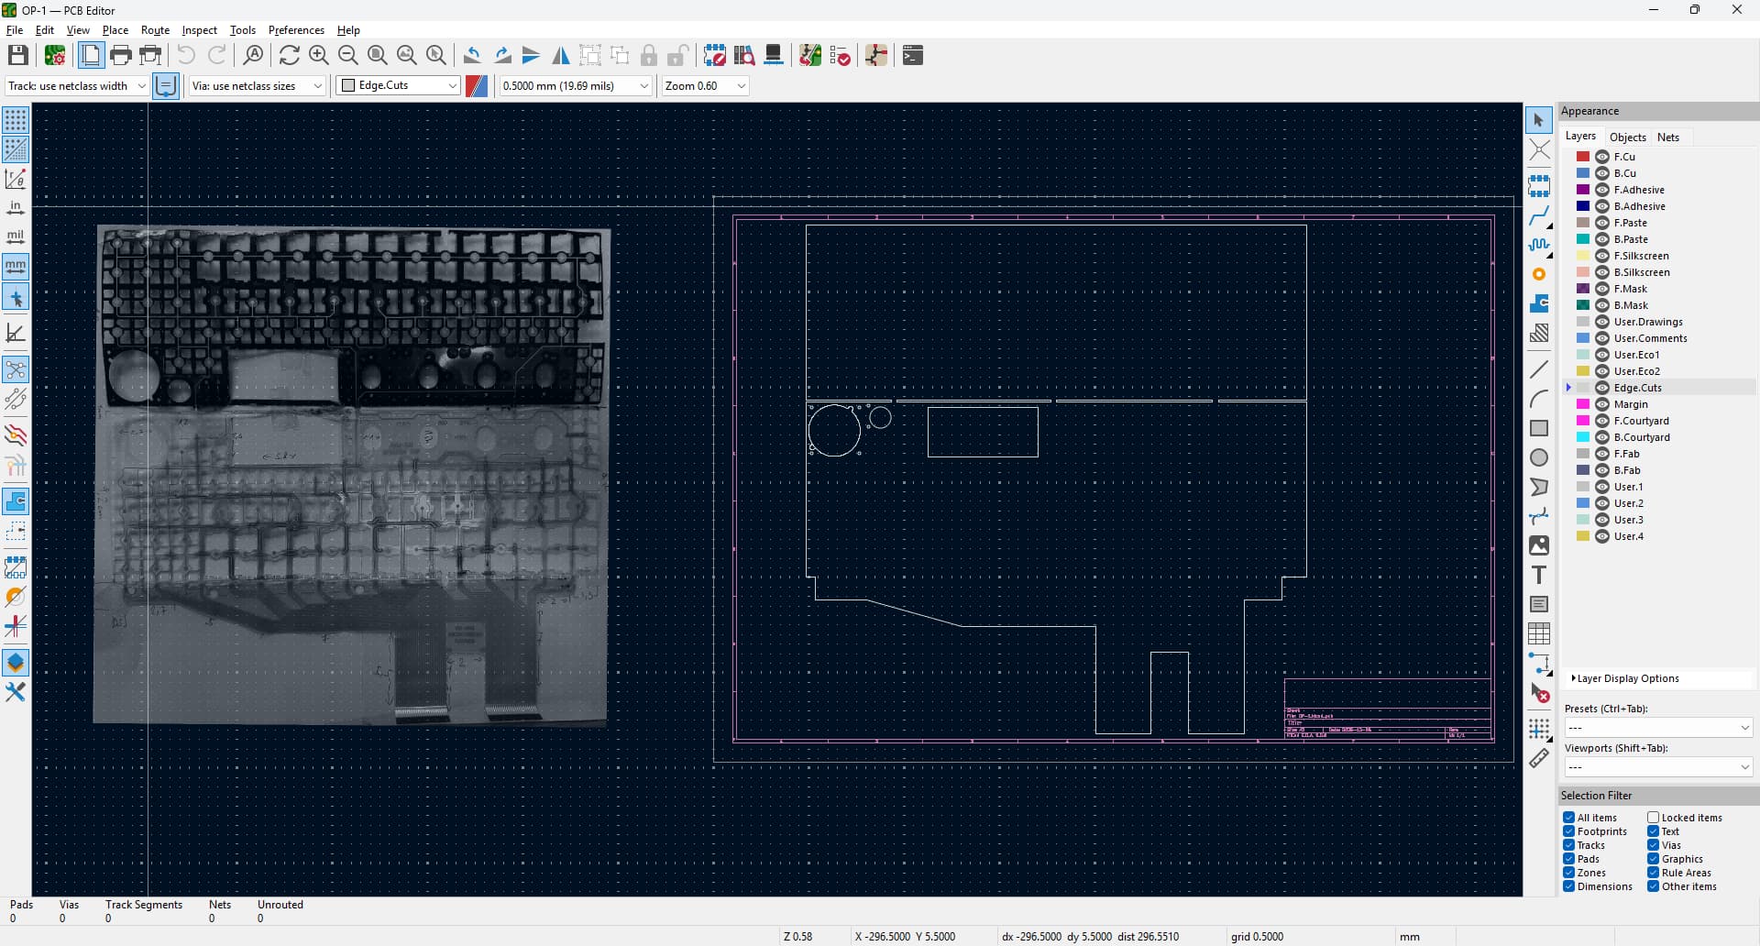Switch units to millimeters
Screen dimensions: 1760x946
point(16,267)
